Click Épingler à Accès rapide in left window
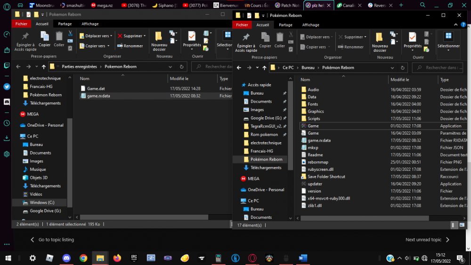 (25, 41)
